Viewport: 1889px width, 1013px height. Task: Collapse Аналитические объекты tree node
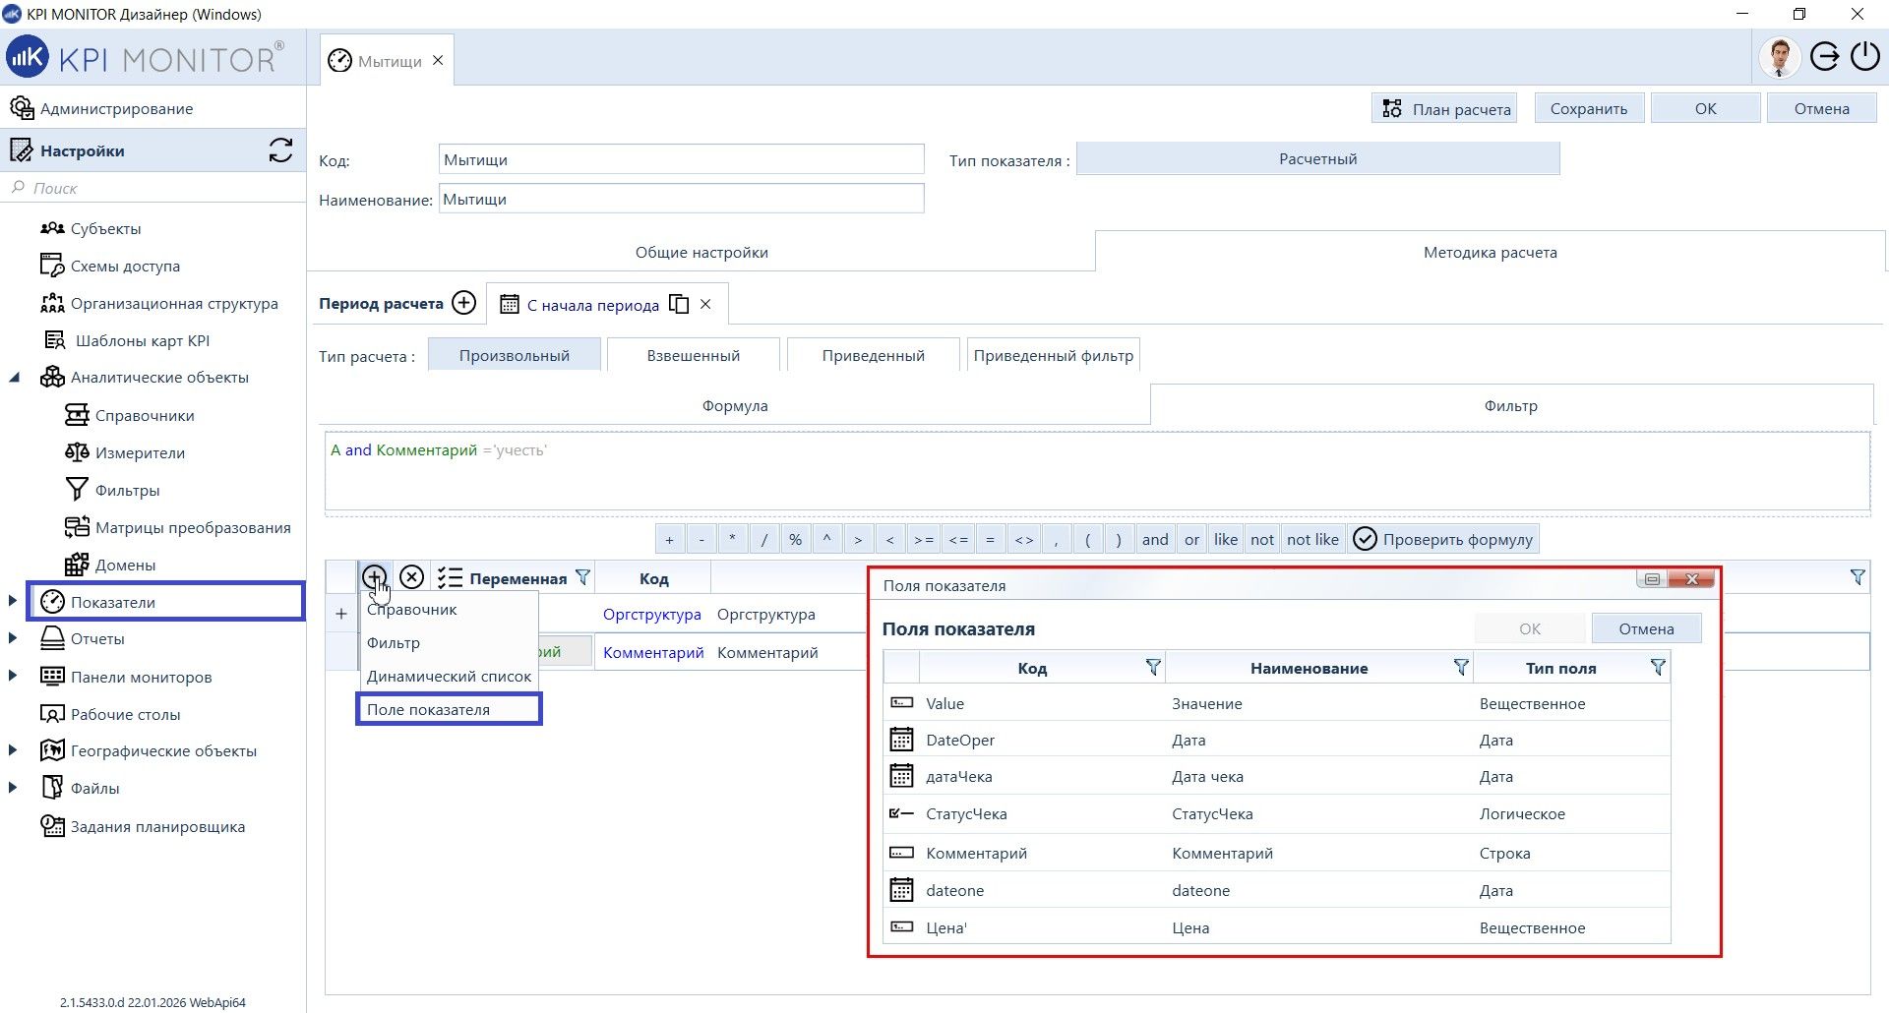click(x=15, y=378)
